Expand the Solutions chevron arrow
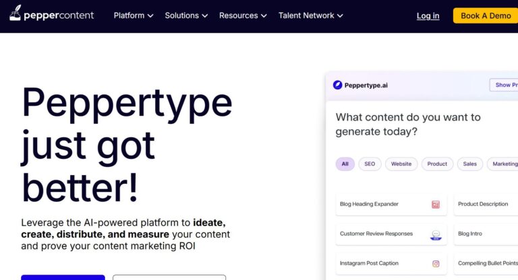This screenshot has height=280, width=518. pyautogui.click(x=205, y=16)
